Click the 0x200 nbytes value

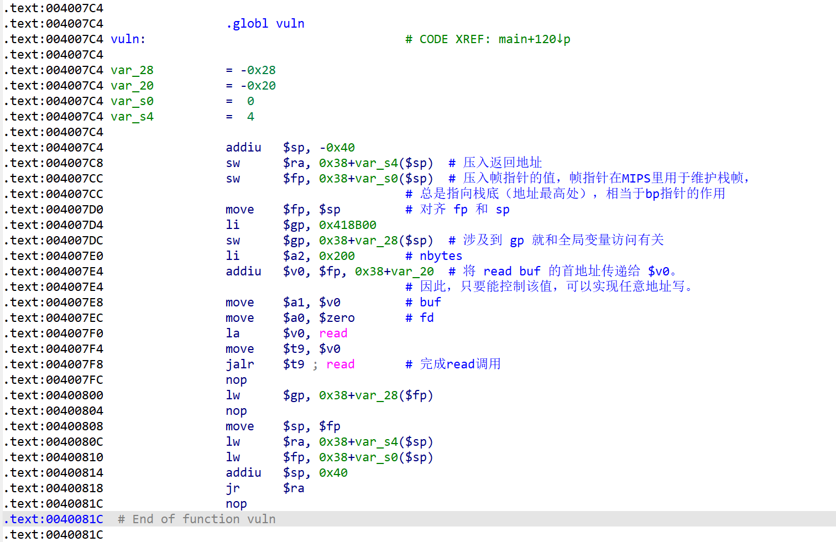point(337,256)
